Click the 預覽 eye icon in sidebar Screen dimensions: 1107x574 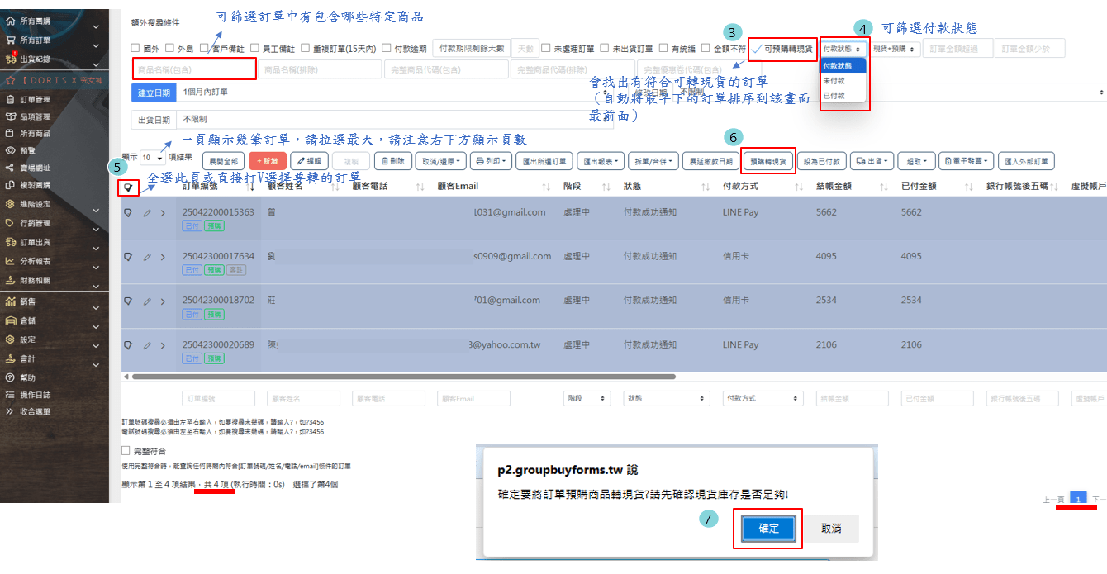[x=10, y=150]
